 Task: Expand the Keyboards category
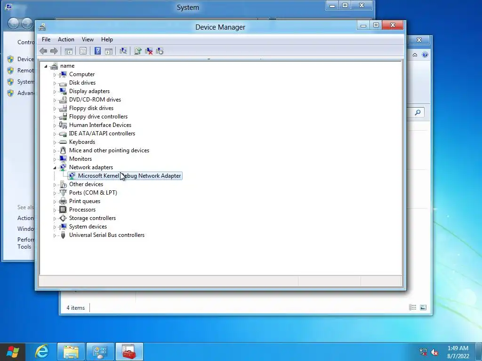pyautogui.click(x=55, y=142)
